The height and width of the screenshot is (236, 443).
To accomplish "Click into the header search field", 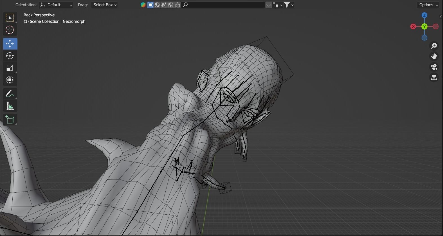I will (x=223, y=5).
